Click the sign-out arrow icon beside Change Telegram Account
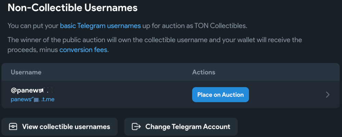This screenshot has height=137, width=342. [136, 126]
